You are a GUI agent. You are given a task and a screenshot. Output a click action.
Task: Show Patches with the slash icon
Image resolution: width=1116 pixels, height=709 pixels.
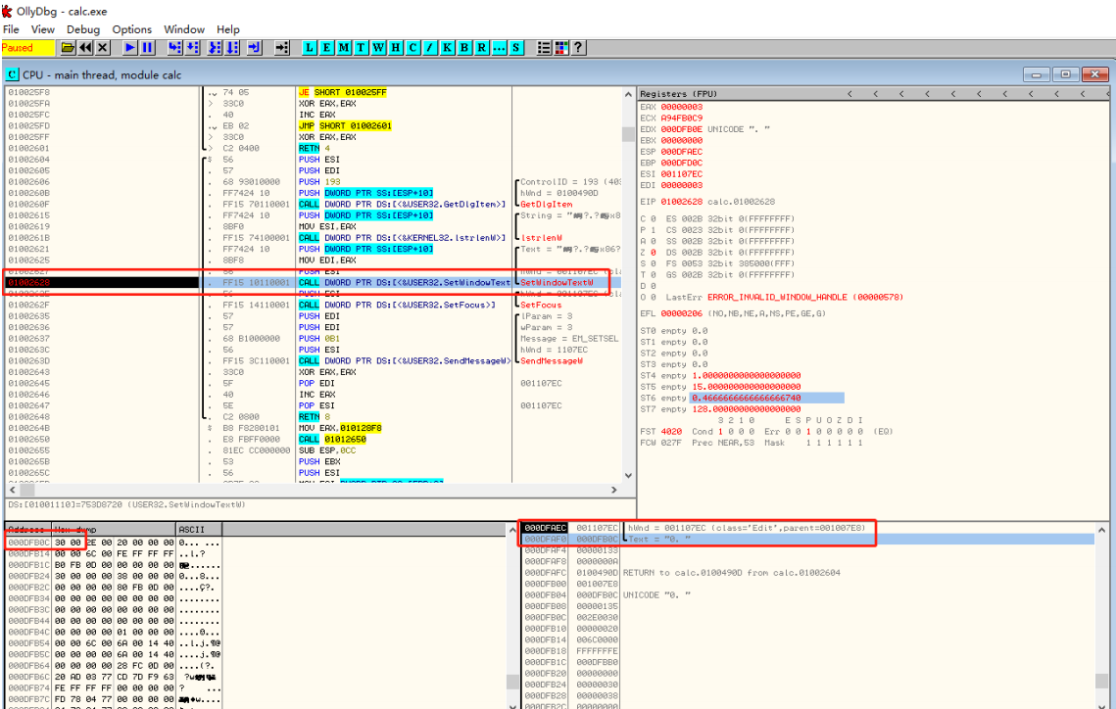coord(430,48)
